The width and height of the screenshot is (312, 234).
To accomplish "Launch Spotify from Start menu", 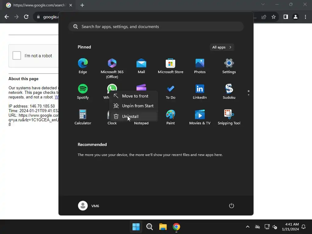I will tap(83, 91).
